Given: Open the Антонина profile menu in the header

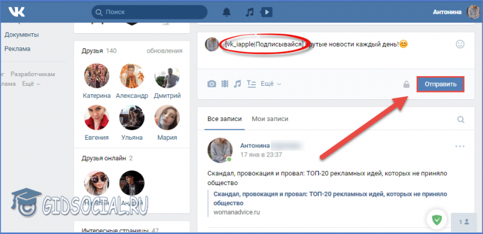Looking at the screenshot, I should pos(456,12).
